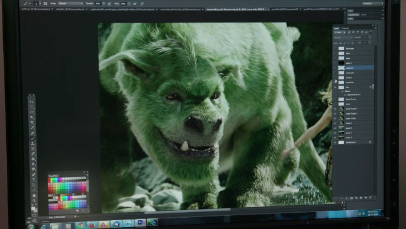
Task: Select the Line shape tool
Action: (x=34, y=190)
